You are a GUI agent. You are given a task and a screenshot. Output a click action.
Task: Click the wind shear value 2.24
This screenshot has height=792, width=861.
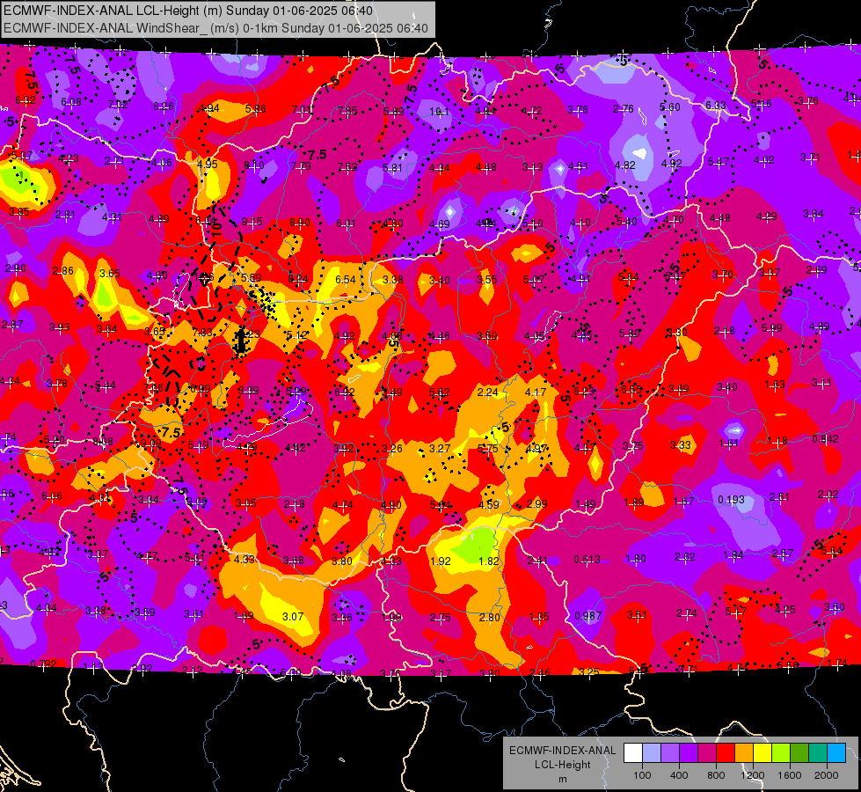coord(487,392)
